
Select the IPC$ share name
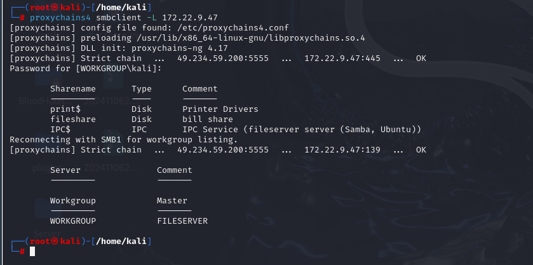[x=60, y=129]
